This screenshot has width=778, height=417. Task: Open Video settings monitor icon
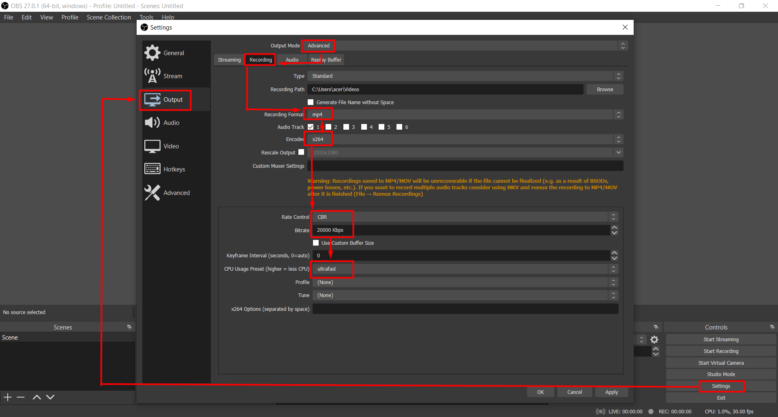[152, 146]
